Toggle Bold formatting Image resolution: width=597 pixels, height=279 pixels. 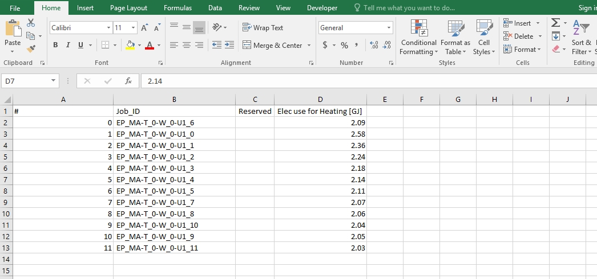(x=55, y=45)
